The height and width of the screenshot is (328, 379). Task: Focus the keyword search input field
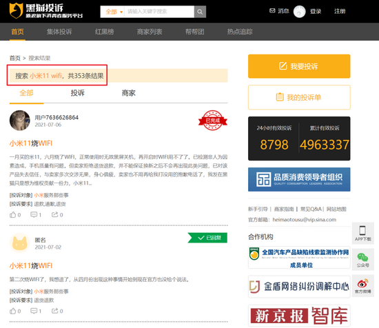(x=159, y=12)
